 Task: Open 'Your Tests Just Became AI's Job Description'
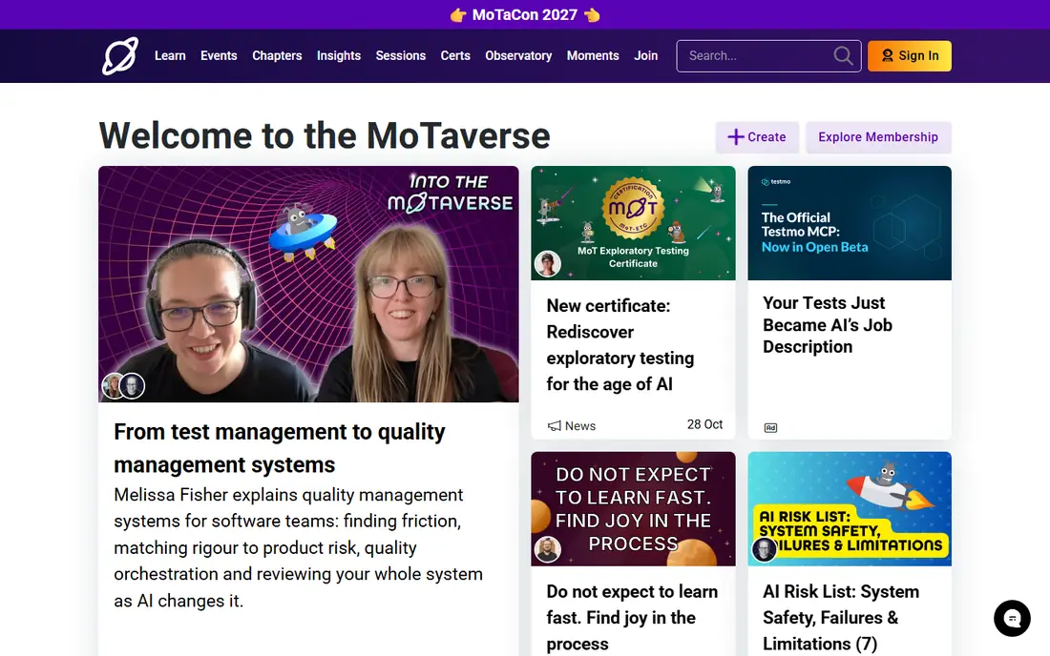pyautogui.click(x=828, y=325)
